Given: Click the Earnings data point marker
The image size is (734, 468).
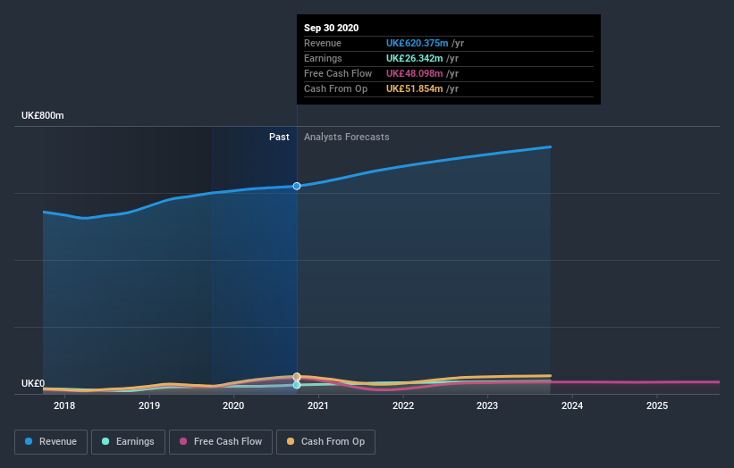Looking at the screenshot, I should (x=297, y=385).
